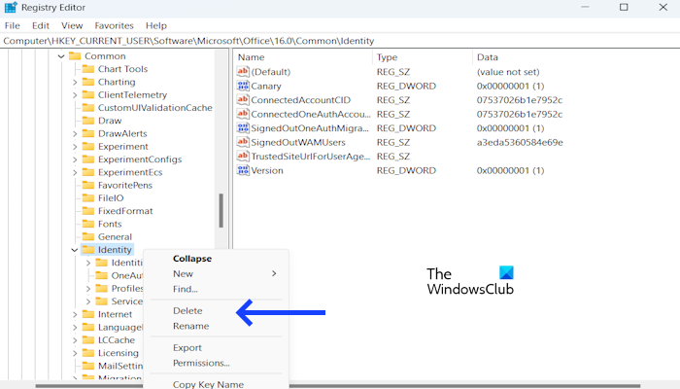Click the ConnectedOneAuthAccou... value icon
Viewport: 680px width, 389px height.
243,114
